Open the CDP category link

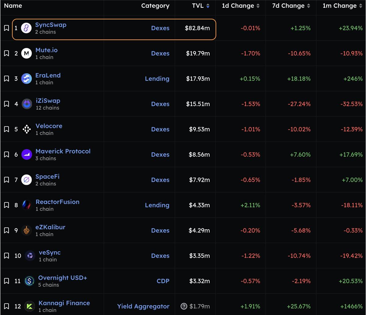(x=163, y=281)
